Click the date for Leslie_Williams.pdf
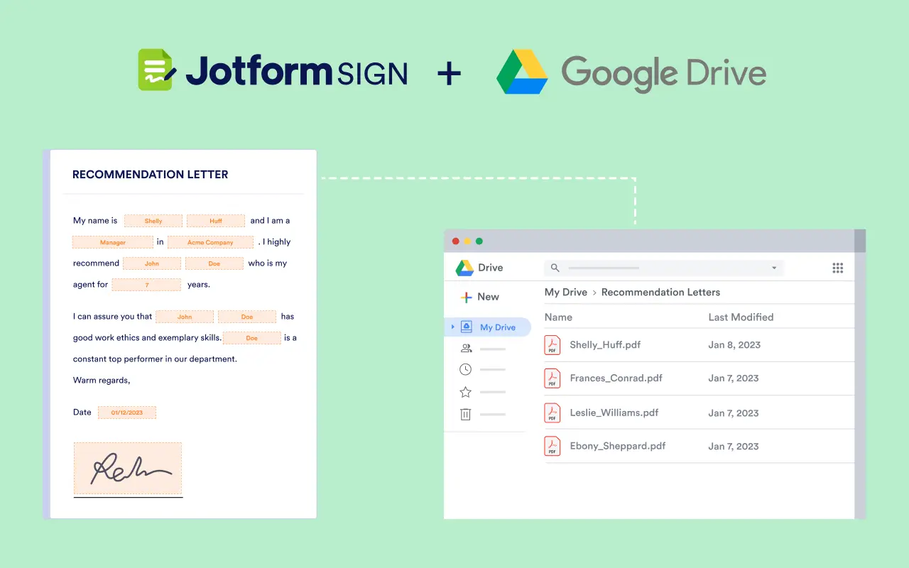The width and height of the screenshot is (909, 568). tap(734, 413)
